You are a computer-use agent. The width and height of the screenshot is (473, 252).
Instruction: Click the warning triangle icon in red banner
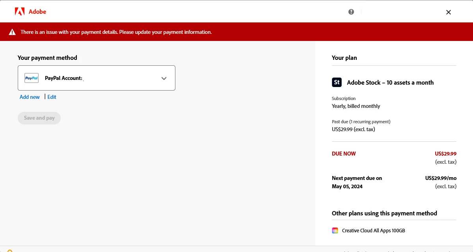click(x=12, y=32)
